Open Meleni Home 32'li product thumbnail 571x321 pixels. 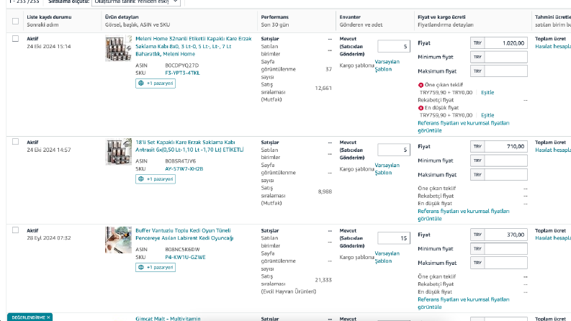tap(118, 48)
